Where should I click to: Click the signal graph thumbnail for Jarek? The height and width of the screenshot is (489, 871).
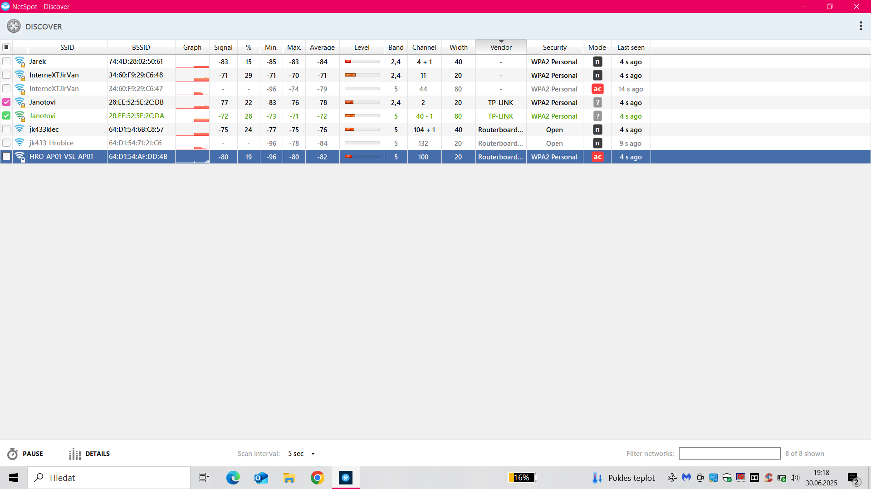click(192, 62)
